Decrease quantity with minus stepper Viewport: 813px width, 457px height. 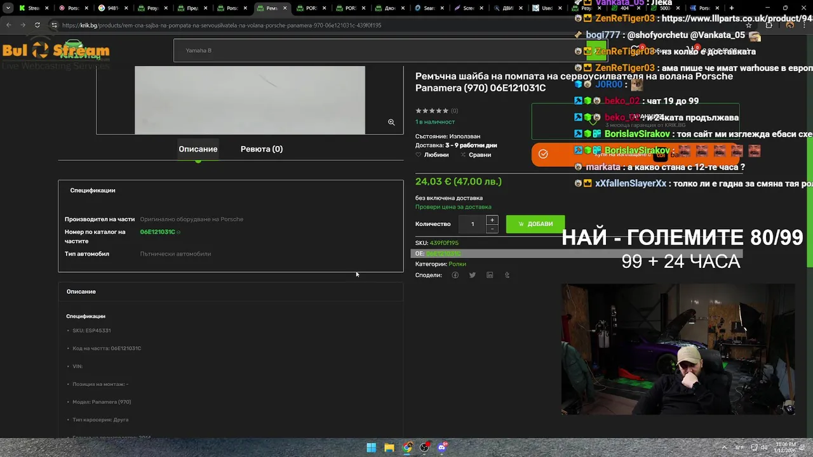click(x=492, y=228)
